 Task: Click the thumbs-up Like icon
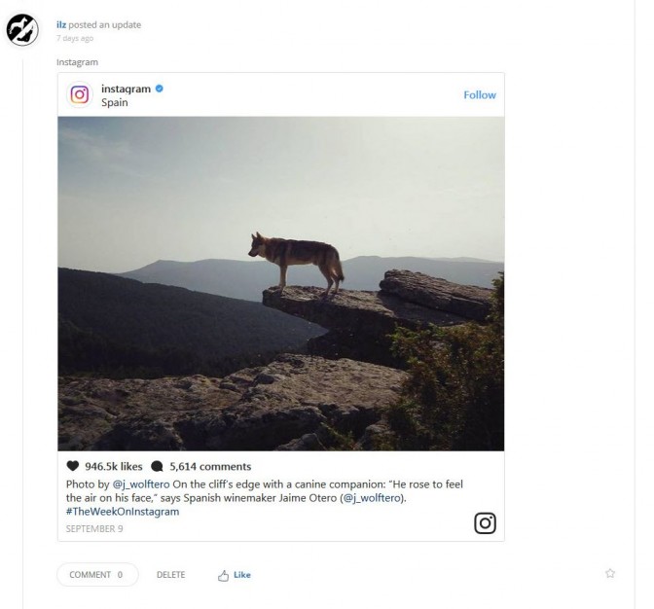[x=223, y=575]
